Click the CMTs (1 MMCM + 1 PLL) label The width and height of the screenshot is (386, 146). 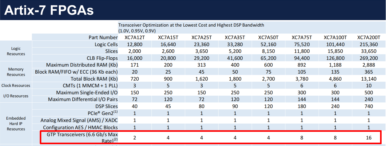pos(90,86)
